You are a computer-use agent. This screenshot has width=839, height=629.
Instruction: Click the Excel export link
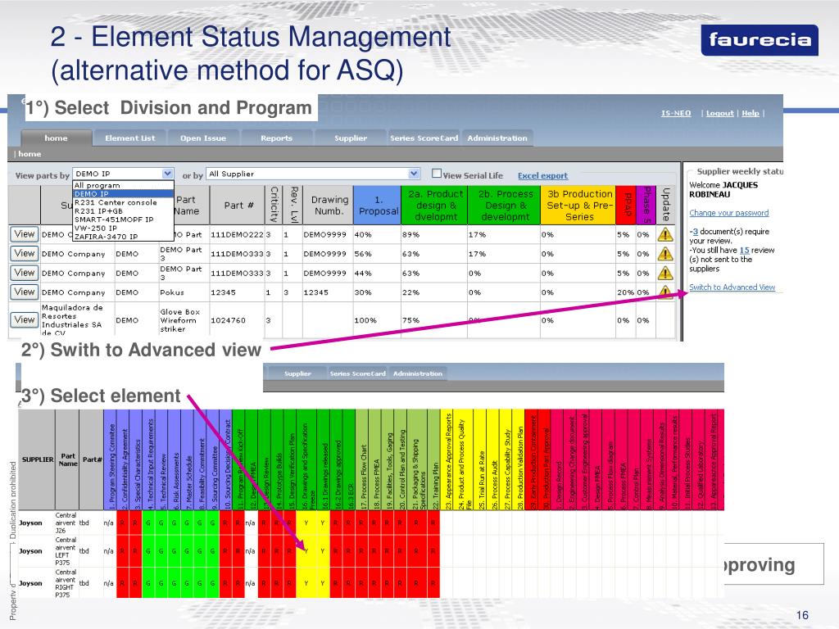[542, 175]
